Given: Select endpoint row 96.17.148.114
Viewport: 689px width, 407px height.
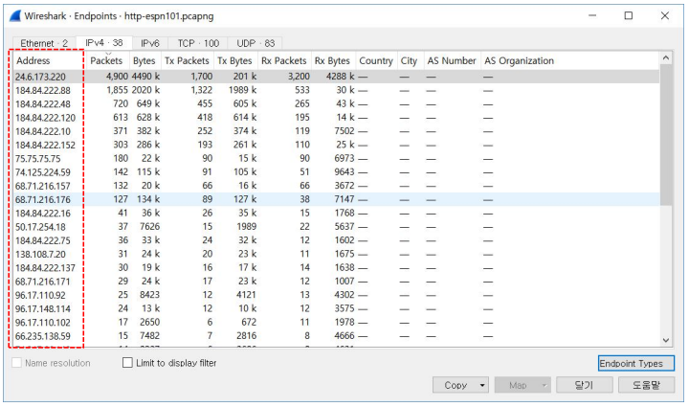Looking at the screenshot, I should (336, 308).
